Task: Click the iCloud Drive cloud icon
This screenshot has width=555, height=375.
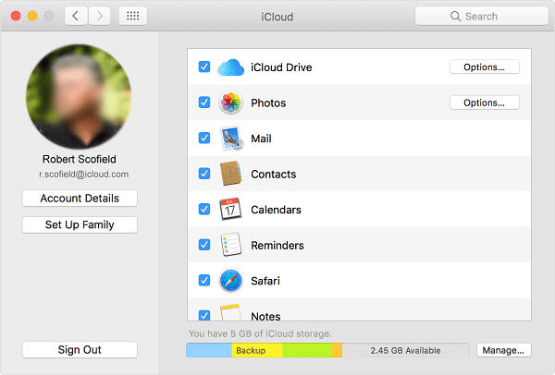Action: click(x=230, y=67)
